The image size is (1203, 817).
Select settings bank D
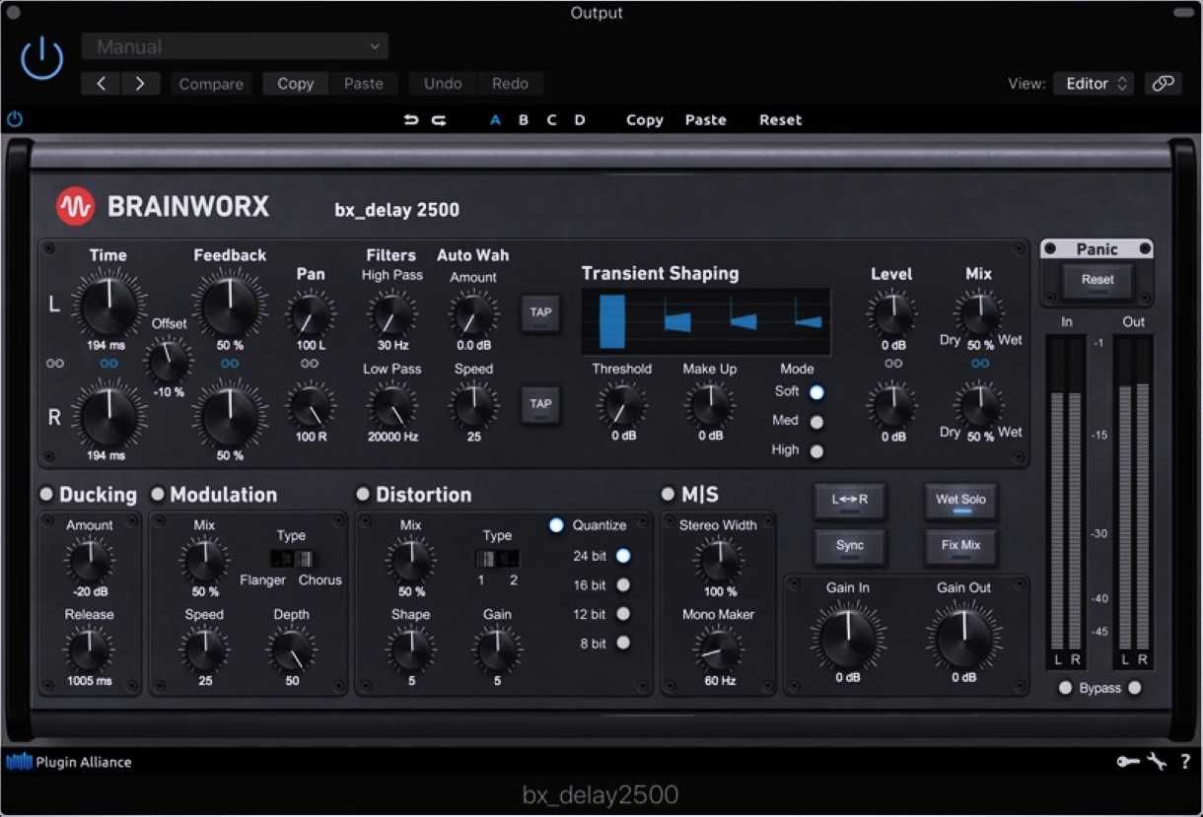click(580, 120)
